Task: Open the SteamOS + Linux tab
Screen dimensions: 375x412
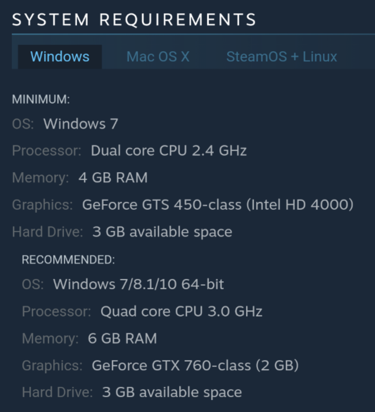Action: tap(281, 56)
